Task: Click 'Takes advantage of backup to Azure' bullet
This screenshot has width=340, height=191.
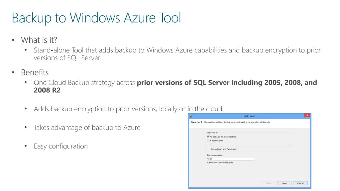Action: (87, 128)
